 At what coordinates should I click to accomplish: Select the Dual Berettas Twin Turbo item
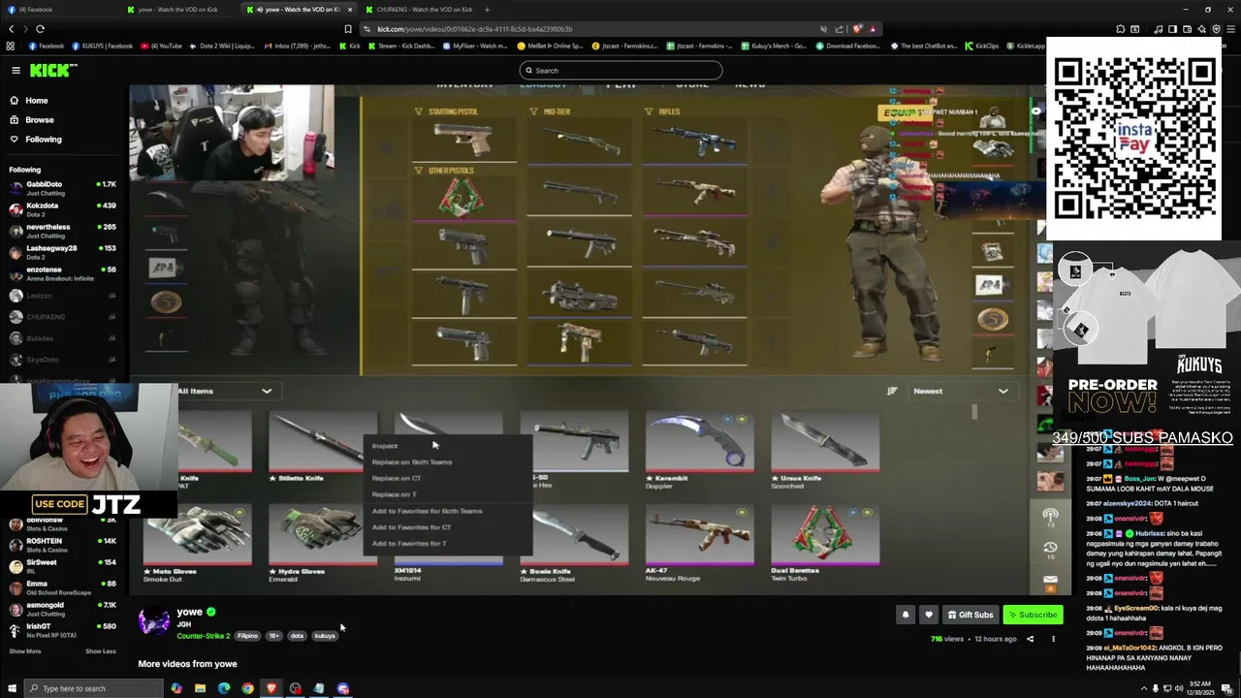tap(825, 542)
